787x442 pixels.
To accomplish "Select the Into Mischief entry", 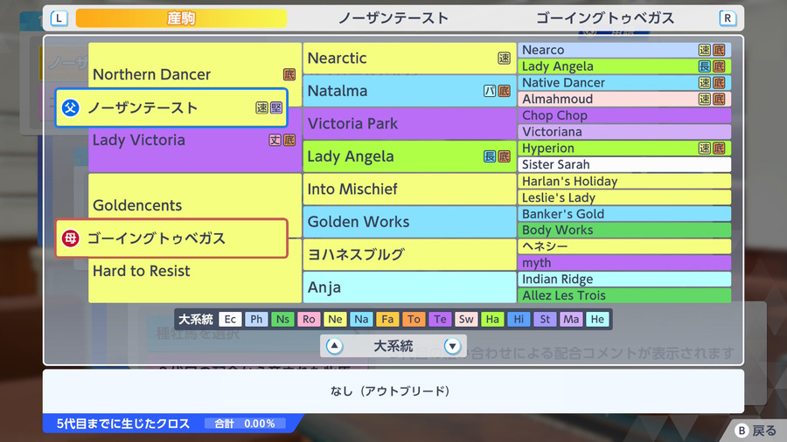I will pos(409,189).
